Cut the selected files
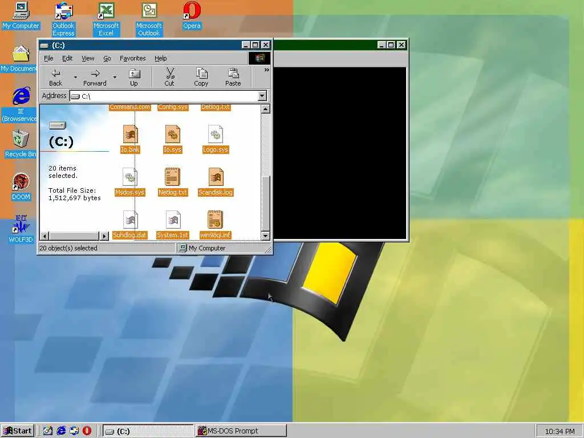 tap(169, 78)
